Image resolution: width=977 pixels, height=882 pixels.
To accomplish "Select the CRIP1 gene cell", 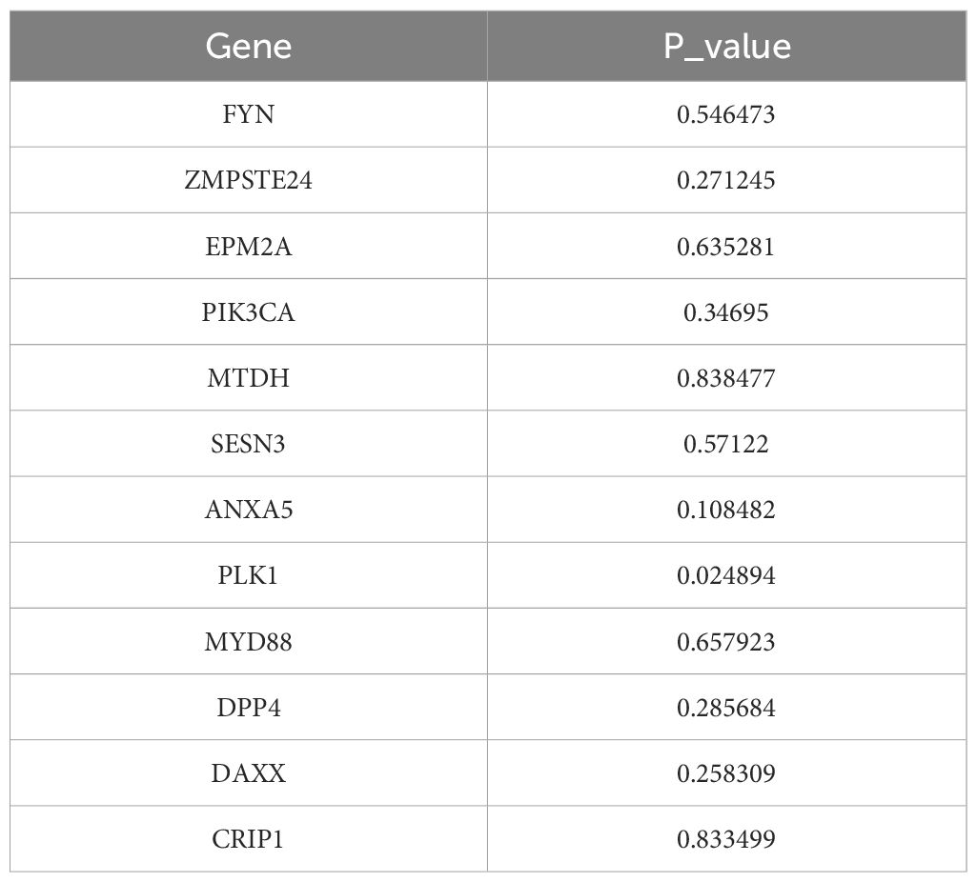I will [x=248, y=839].
